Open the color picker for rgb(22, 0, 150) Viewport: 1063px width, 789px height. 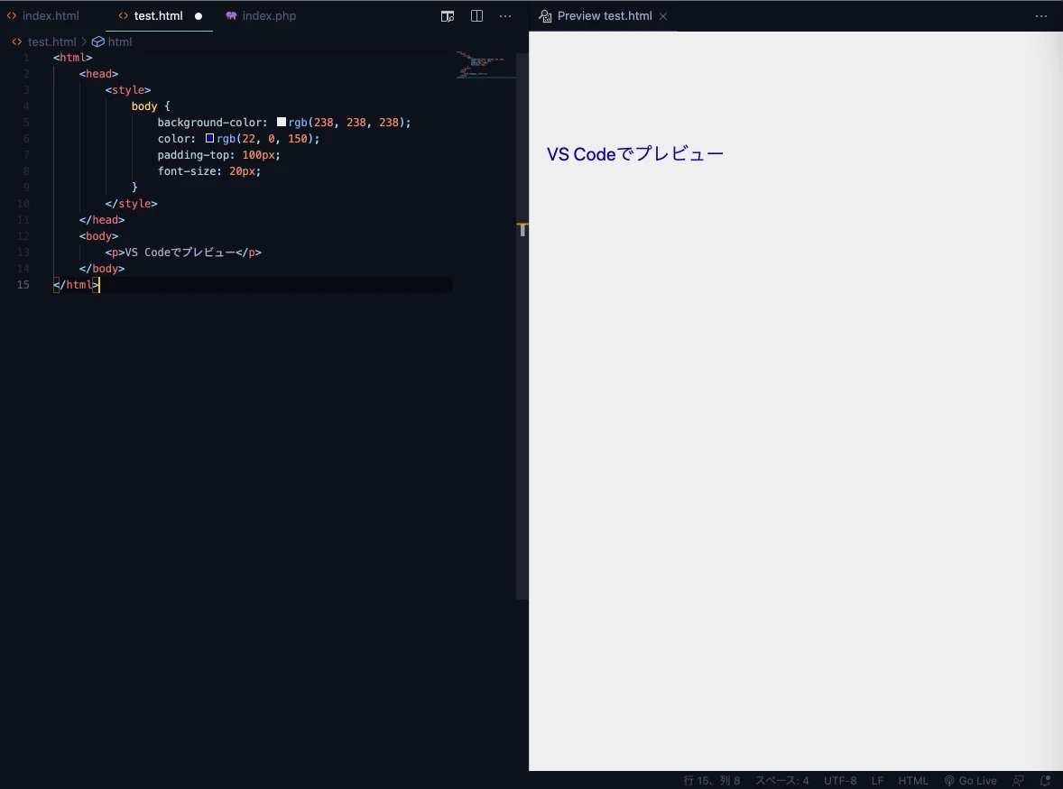(x=210, y=138)
